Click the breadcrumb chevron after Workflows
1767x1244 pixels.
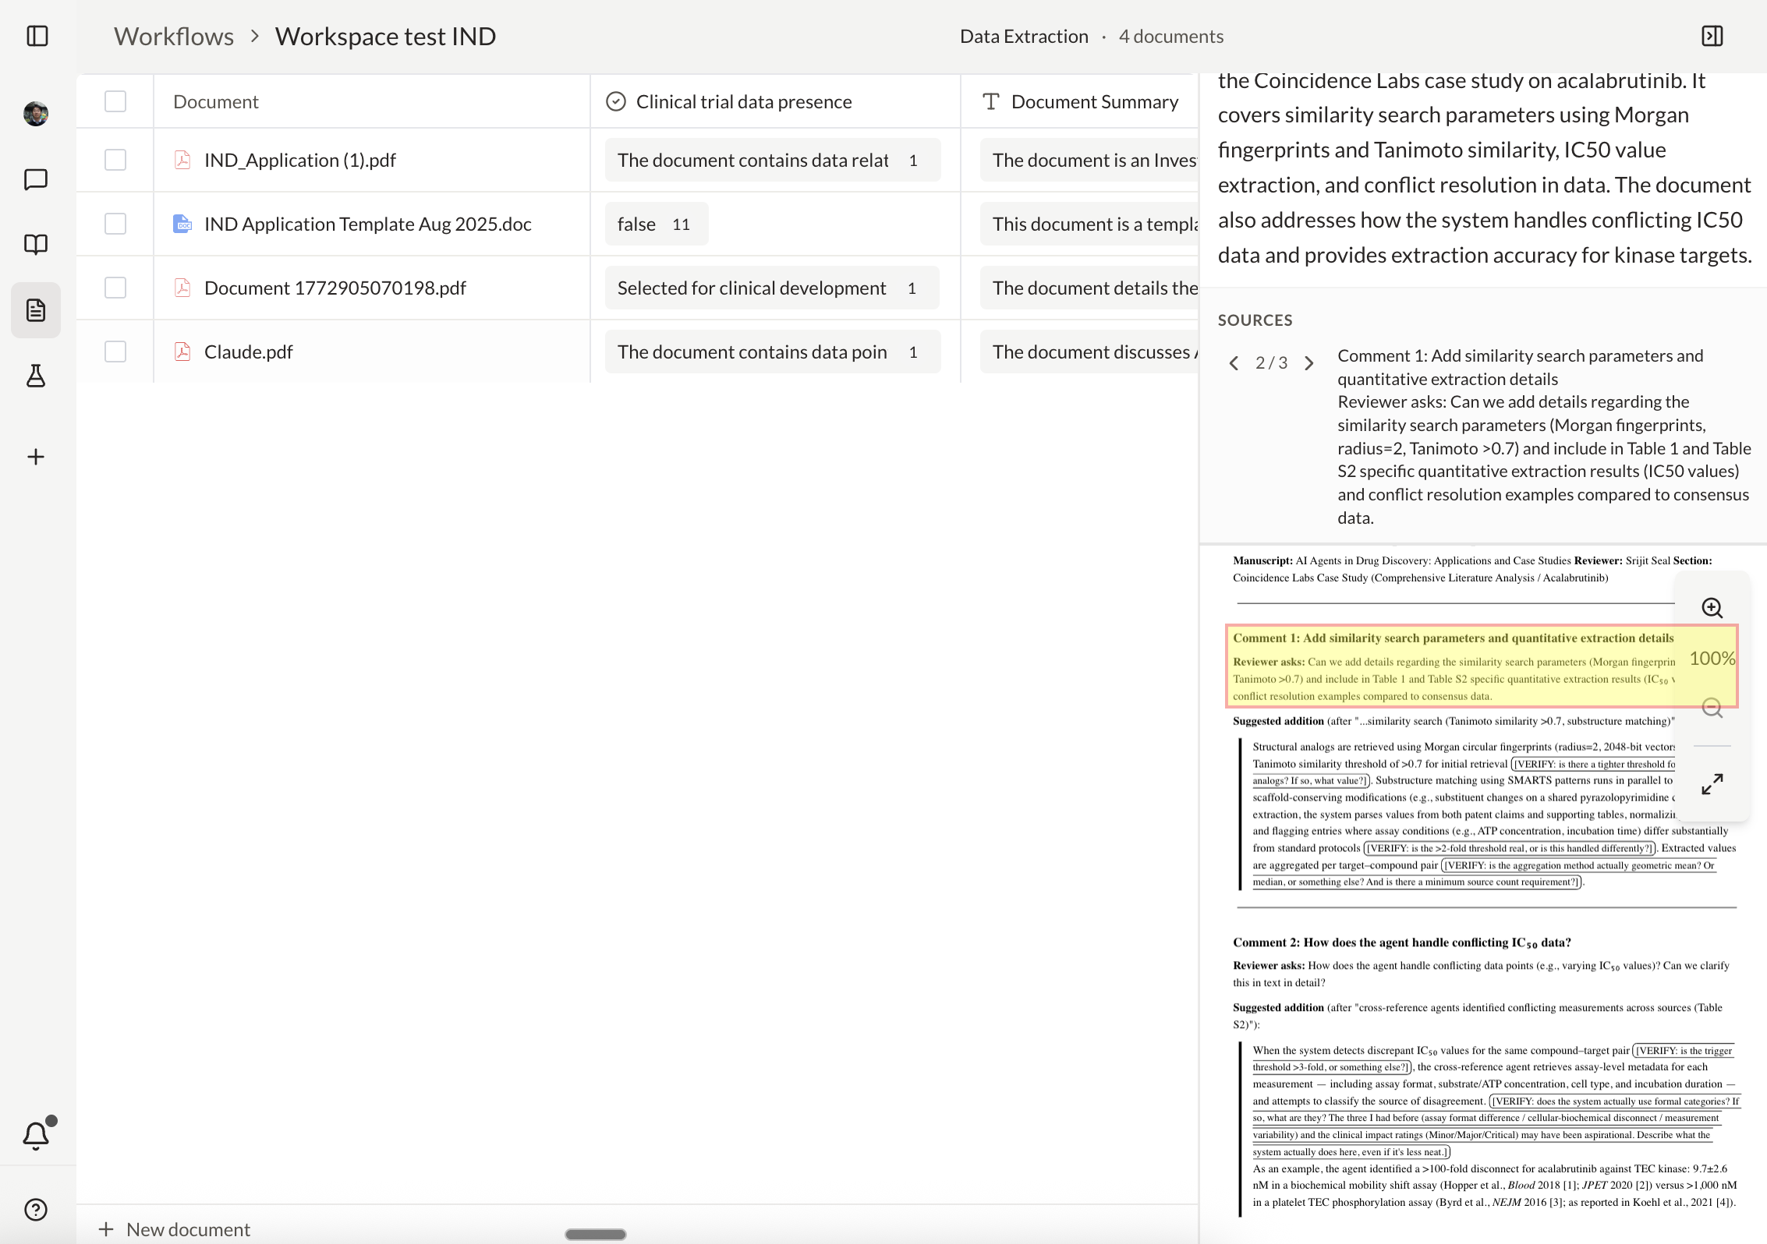255,37
